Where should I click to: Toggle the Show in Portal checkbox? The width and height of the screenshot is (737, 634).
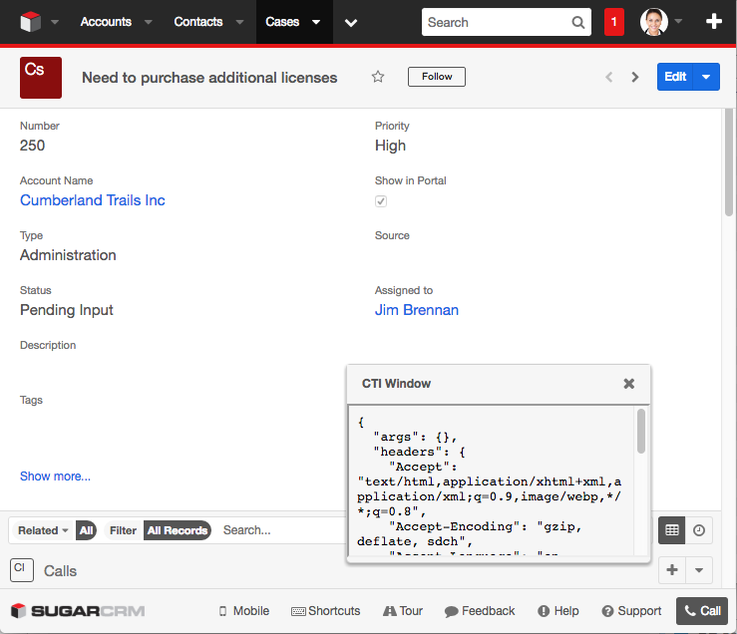[x=381, y=201]
